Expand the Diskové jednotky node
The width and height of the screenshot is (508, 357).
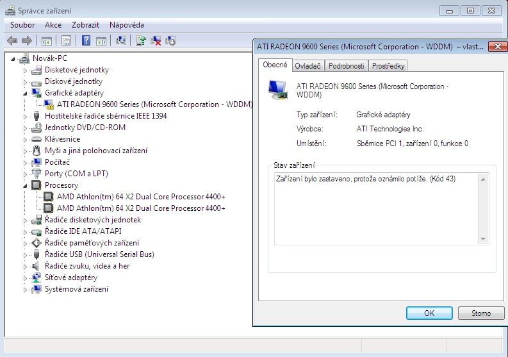[x=25, y=82]
